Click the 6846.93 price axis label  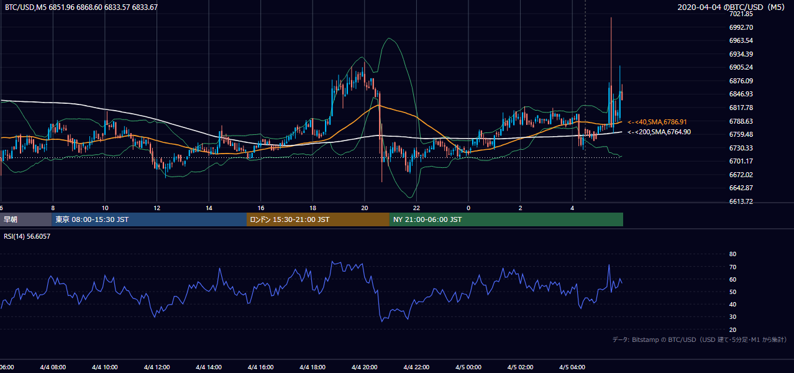click(x=741, y=94)
